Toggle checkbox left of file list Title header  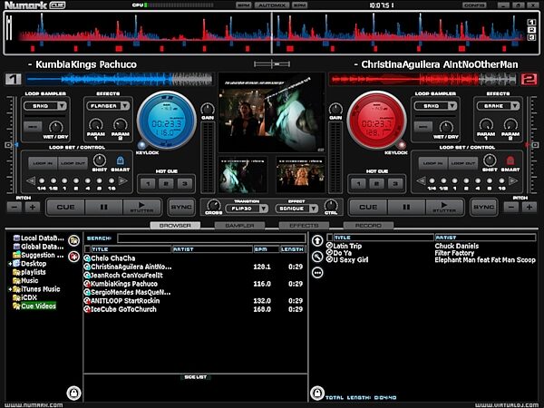(x=87, y=249)
